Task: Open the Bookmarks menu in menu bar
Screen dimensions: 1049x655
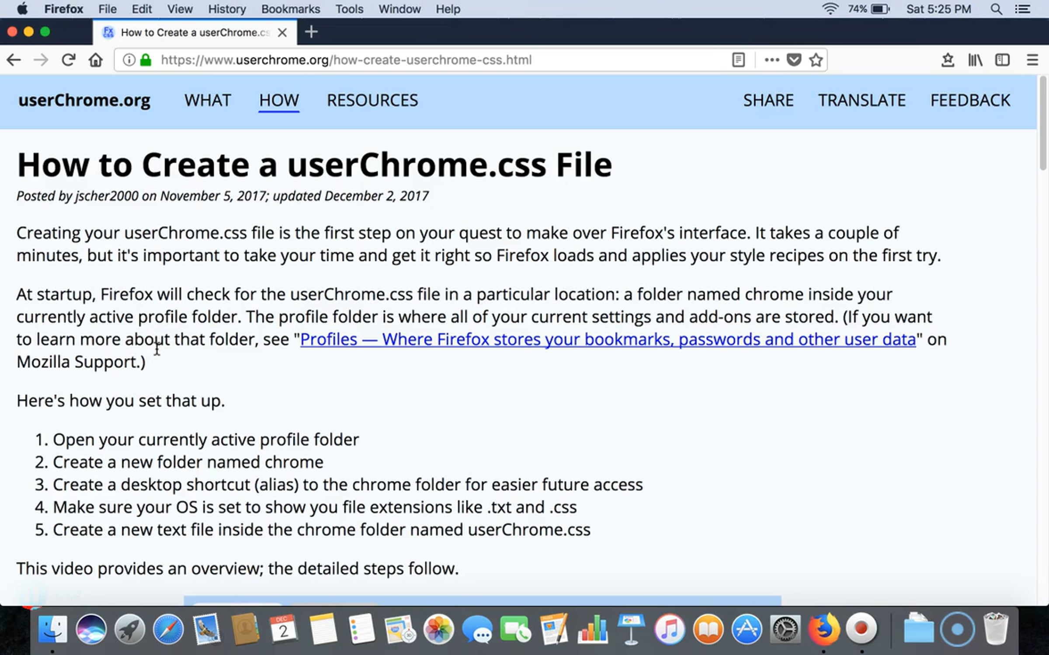Action: click(291, 9)
